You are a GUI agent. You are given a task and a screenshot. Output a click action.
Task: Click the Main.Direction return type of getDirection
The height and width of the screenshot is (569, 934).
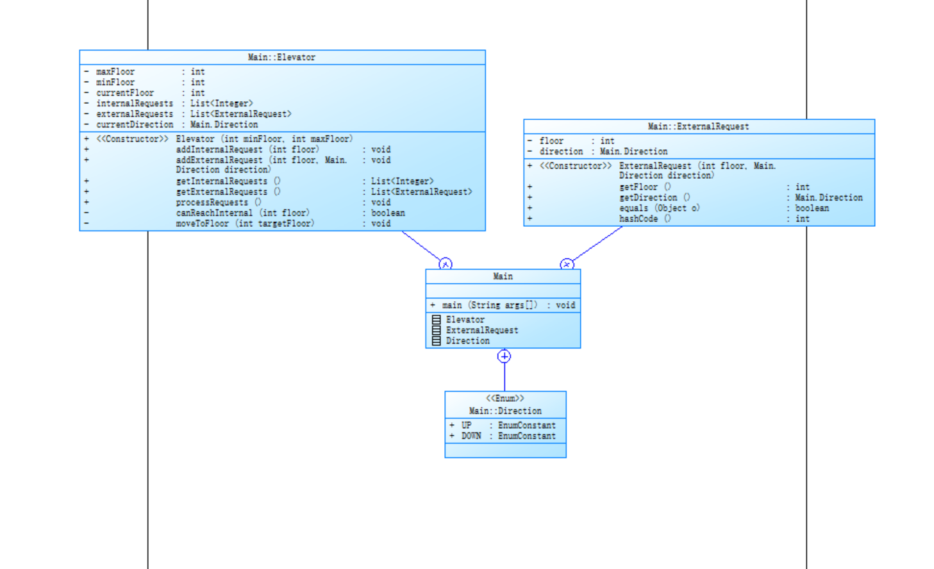[x=829, y=198]
